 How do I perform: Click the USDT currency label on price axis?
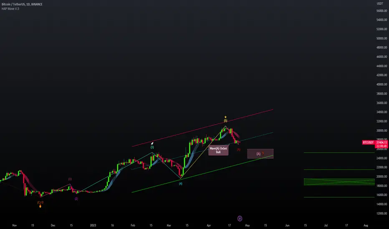pyautogui.click(x=380, y=3)
